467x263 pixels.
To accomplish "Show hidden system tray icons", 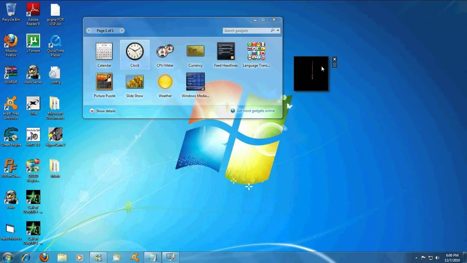I will click(417, 258).
